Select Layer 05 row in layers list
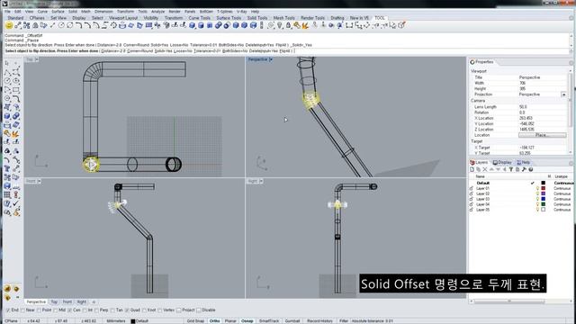This screenshot has width=576, height=324. click(x=521, y=210)
